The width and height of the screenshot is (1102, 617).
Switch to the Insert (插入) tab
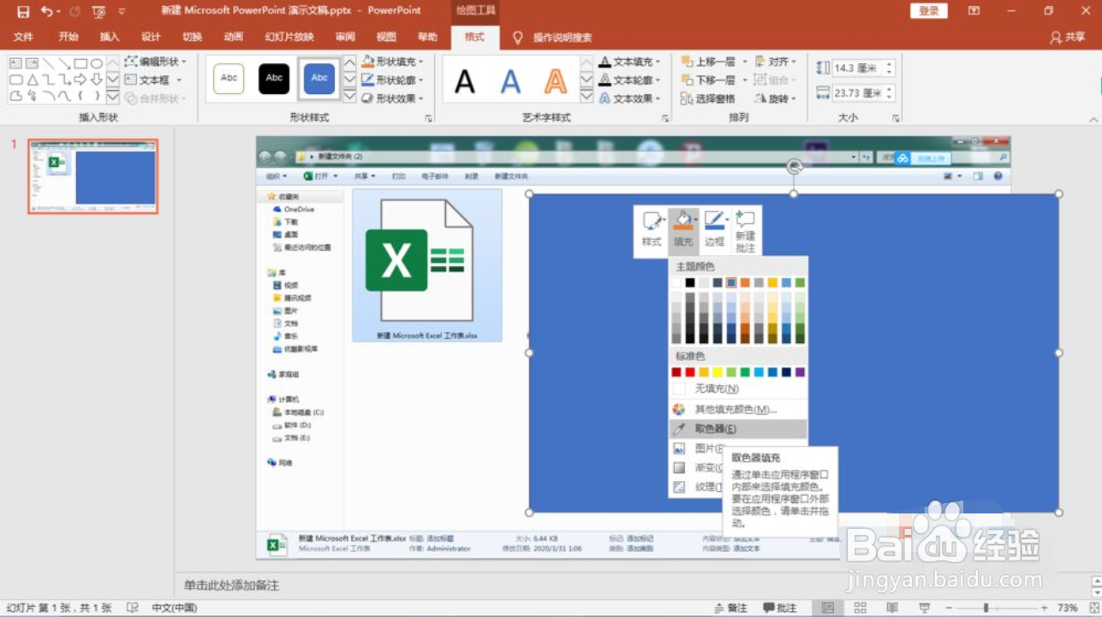click(110, 37)
